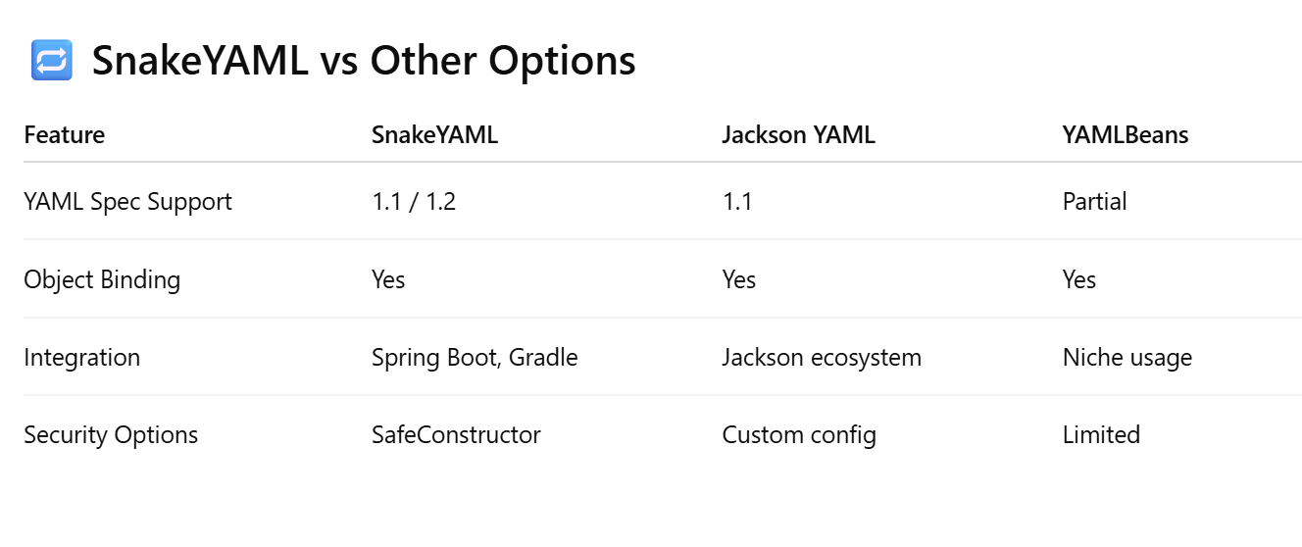
Task: Click the Integration row label
Action: pyautogui.click(x=81, y=358)
